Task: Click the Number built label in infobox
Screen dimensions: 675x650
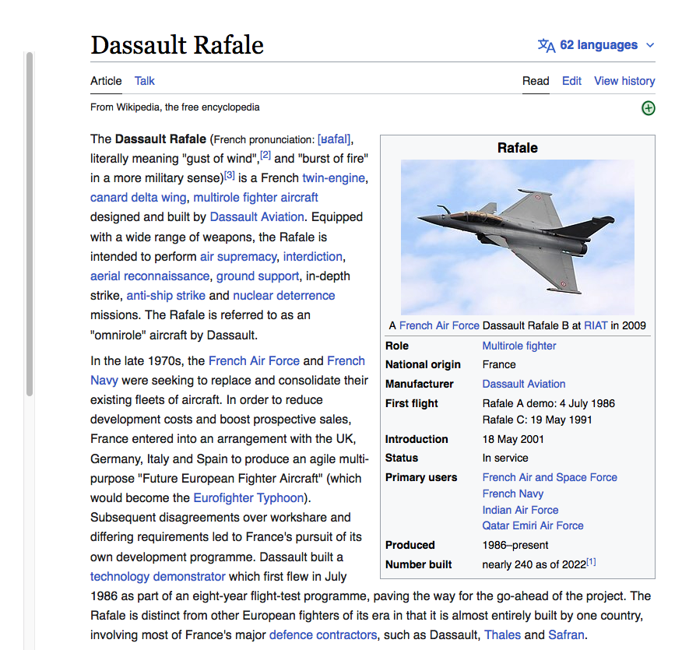Action: pyautogui.click(x=418, y=565)
